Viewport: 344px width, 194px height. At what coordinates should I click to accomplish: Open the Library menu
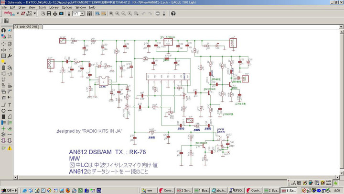click(x=54, y=7)
